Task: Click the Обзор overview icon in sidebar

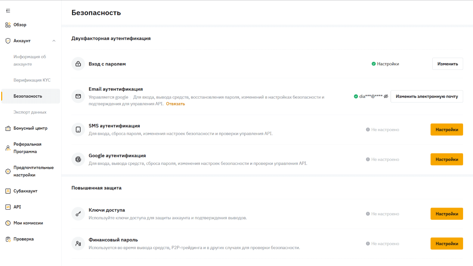Action: [x=8, y=25]
